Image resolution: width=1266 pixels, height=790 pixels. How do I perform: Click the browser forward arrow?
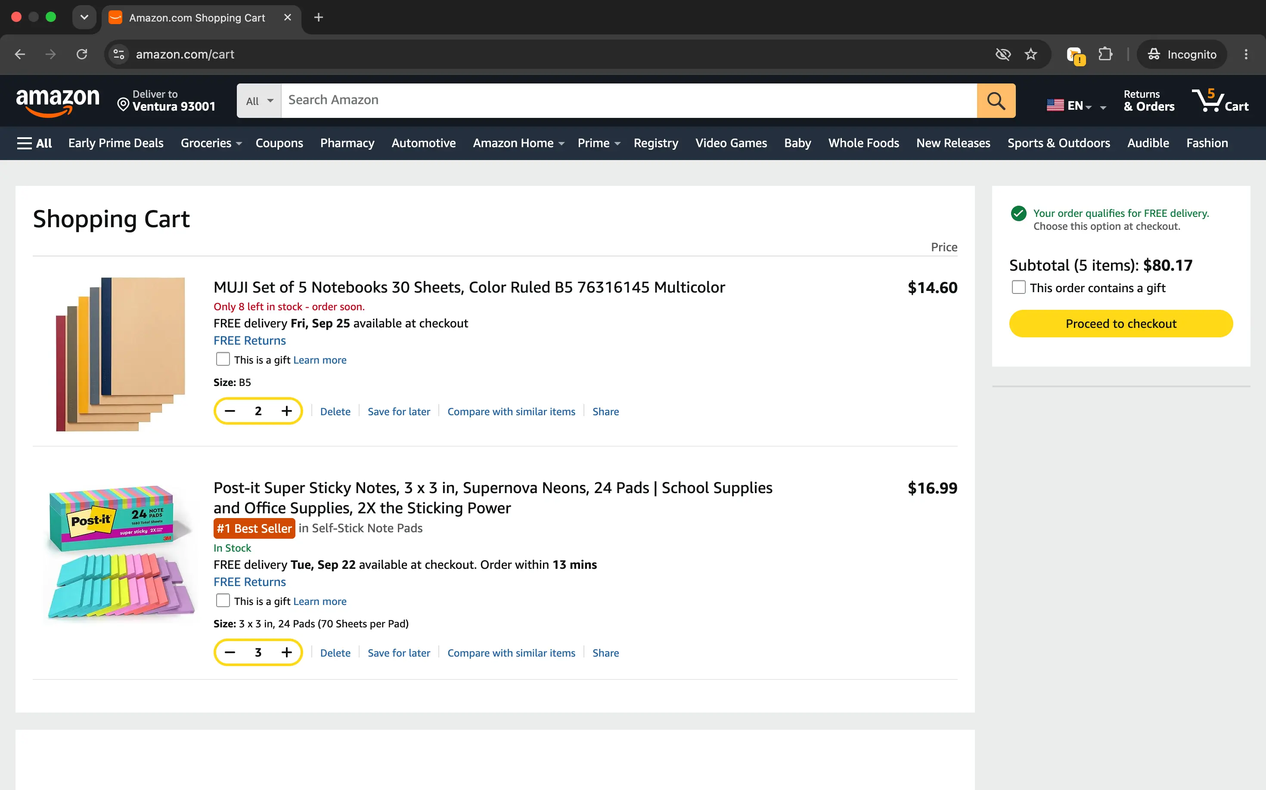pos(50,54)
